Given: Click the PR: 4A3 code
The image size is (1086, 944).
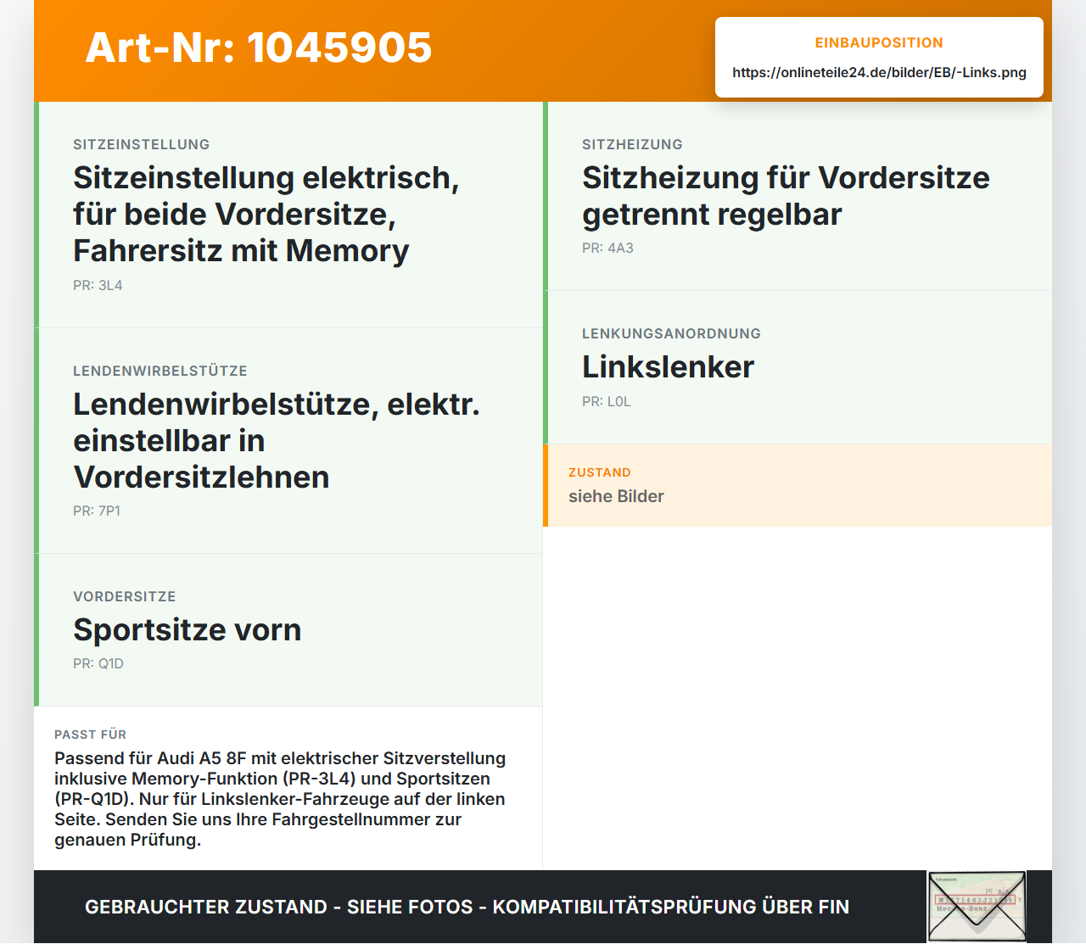Looking at the screenshot, I should click(x=607, y=248).
